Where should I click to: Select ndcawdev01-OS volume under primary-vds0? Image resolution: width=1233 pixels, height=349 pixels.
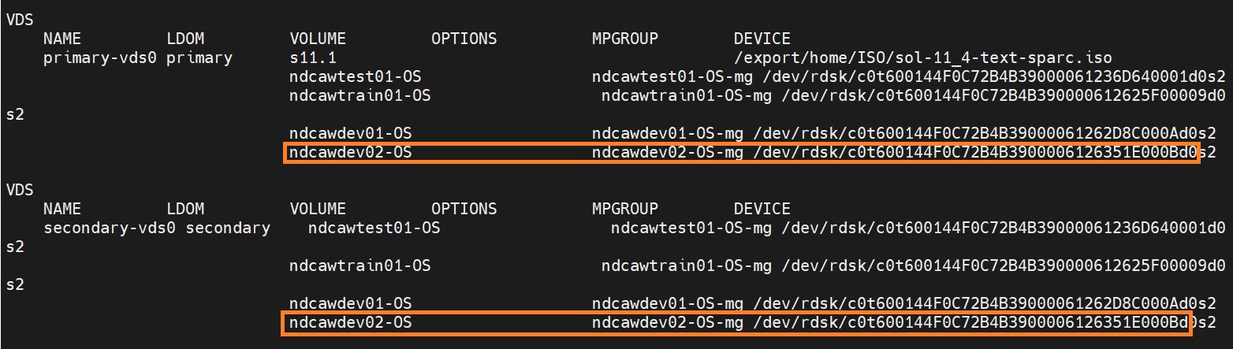click(351, 133)
